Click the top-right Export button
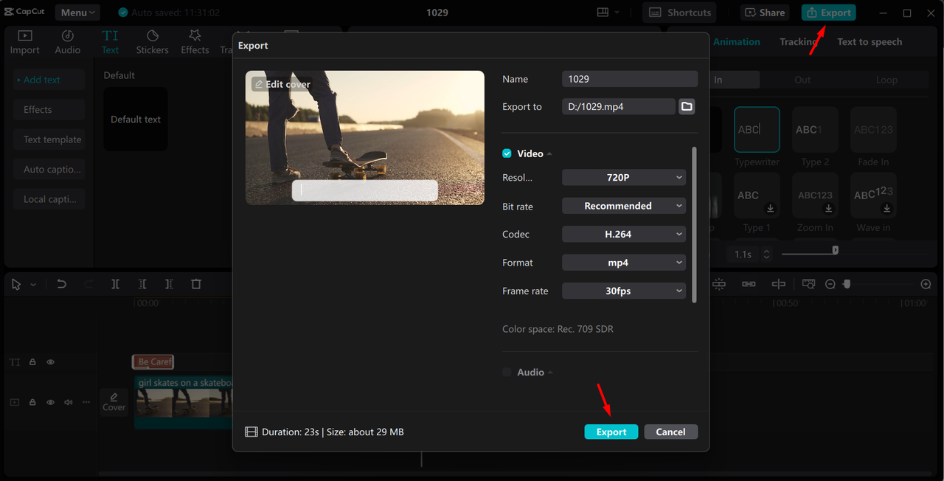This screenshot has width=944, height=481. 829,13
